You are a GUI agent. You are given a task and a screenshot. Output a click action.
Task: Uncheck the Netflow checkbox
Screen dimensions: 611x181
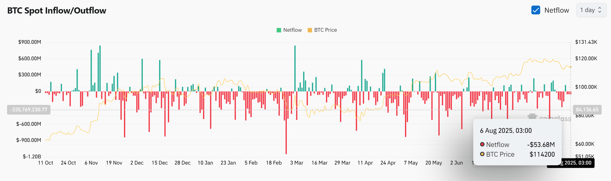click(x=536, y=10)
